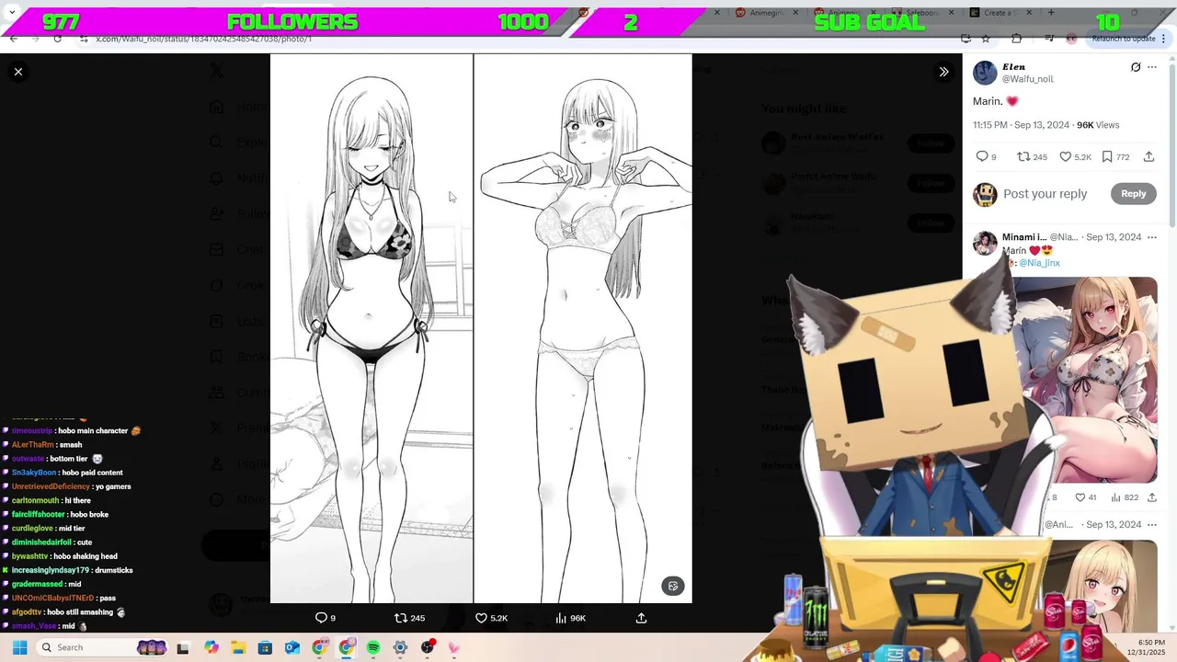Image resolution: width=1177 pixels, height=662 pixels.
Task: Open Elen's profile avatar
Action: tap(985, 73)
